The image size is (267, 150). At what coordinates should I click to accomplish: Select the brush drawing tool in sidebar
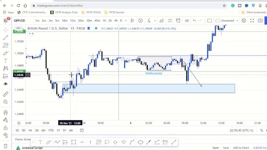pos(5,53)
